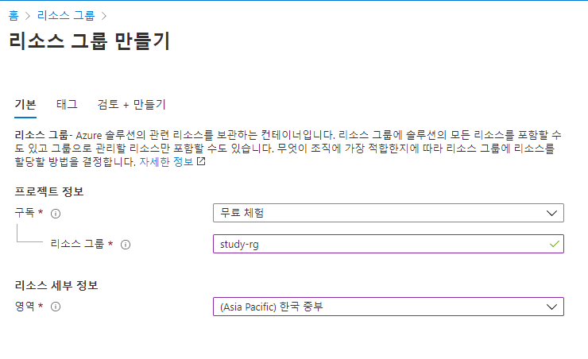588x359 pixels.
Task: Click the info icon next to 구독
Action: [56, 214]
